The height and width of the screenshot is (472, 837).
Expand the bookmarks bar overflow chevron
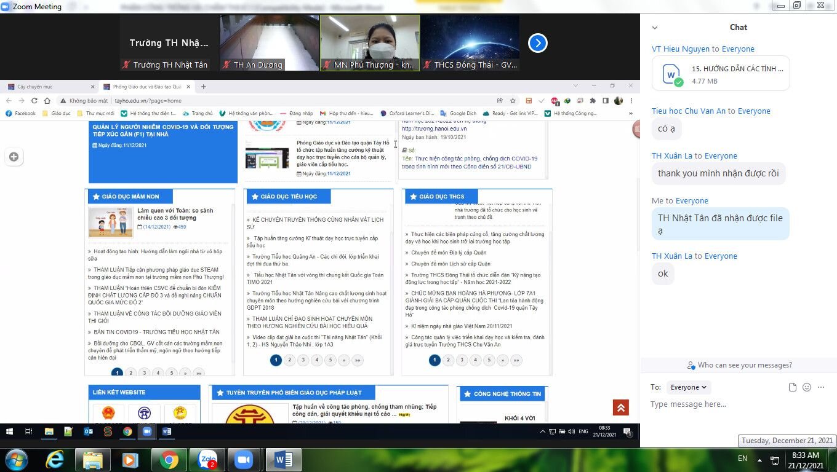(x=630, y=113)
